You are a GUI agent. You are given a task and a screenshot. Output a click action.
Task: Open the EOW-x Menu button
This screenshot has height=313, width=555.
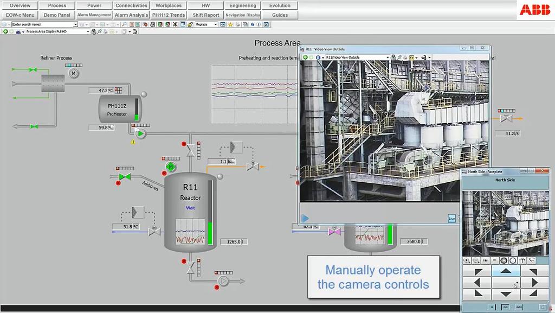point(20,15)
